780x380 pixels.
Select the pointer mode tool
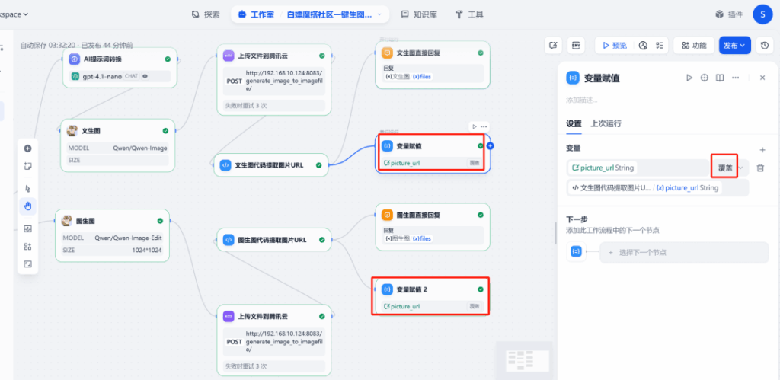pyautogui.click(x=27, y=188)
